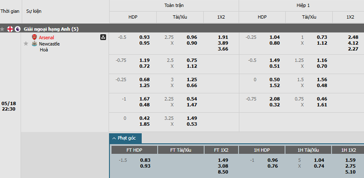
Task: Click the Toàn trận column header
Action: (x=174, y=6)
